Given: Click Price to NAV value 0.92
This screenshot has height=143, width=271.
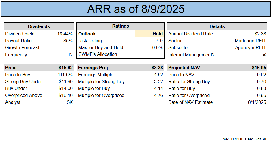Looking at the screenshot, I should pyautogui.click(x=261, y=75).
